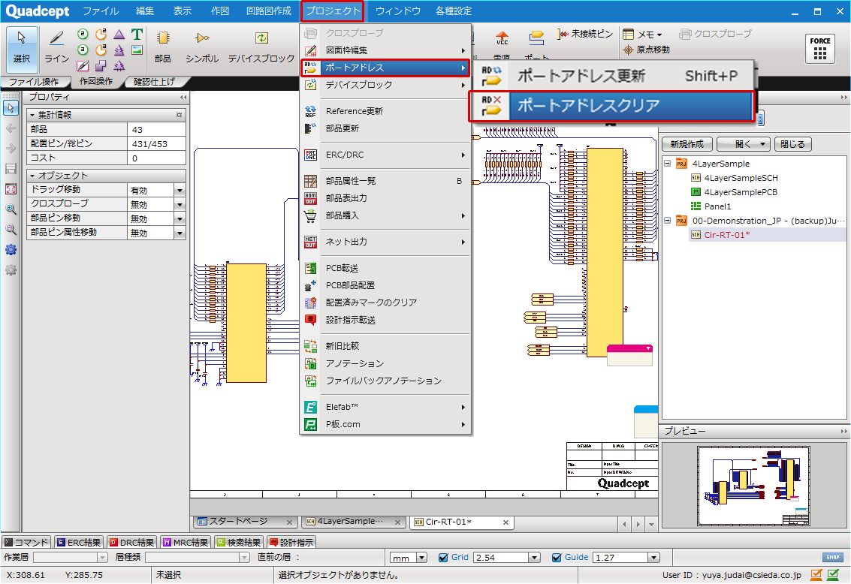
Task: Select ERC/DRC menu entry
Action: tap(385, 155)
